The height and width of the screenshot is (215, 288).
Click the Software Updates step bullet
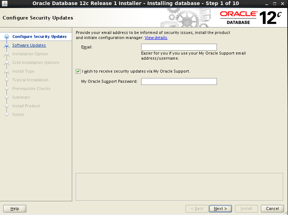tap(6, 45)
